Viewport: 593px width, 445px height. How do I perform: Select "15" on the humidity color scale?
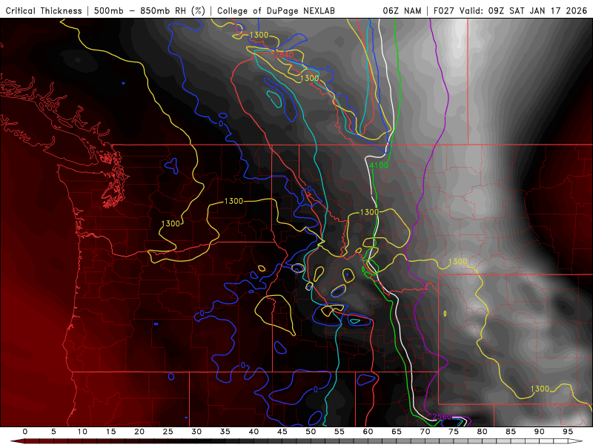pos(110,432)
